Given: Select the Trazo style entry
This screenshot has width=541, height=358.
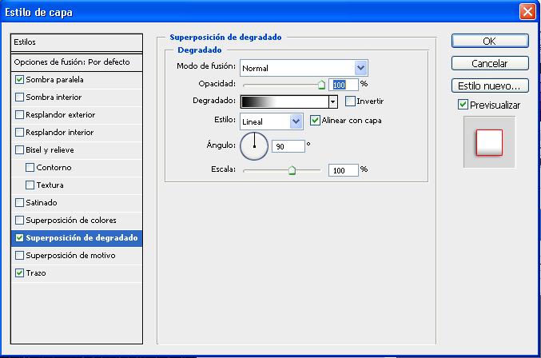Looking at the screenshot, I should point(36,273).
